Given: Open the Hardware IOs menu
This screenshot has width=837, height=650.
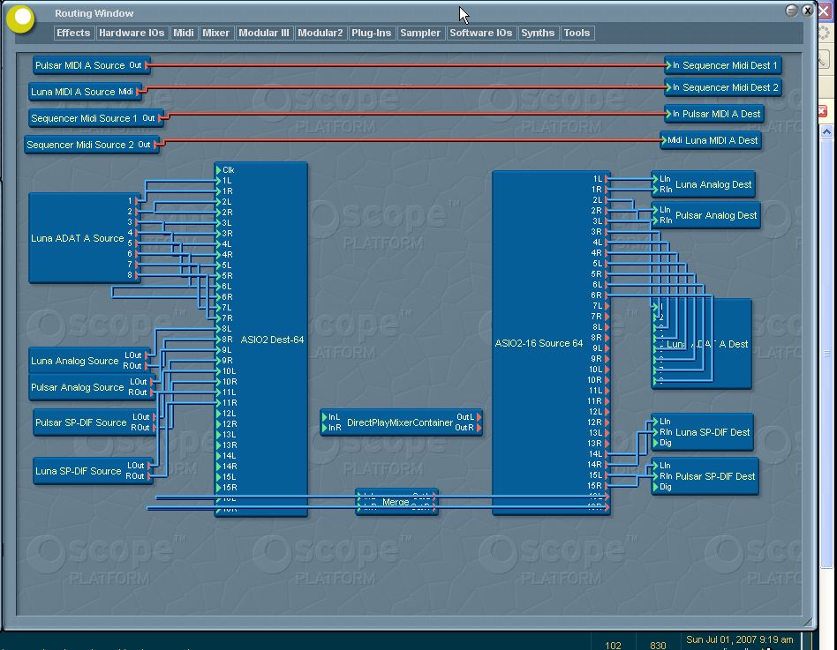Looking at the screenshot, I should coord(132,33).
